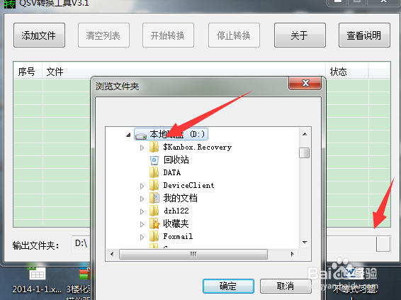
Task: Choose the Foxmail folder icon
Action: coord(154,236)
